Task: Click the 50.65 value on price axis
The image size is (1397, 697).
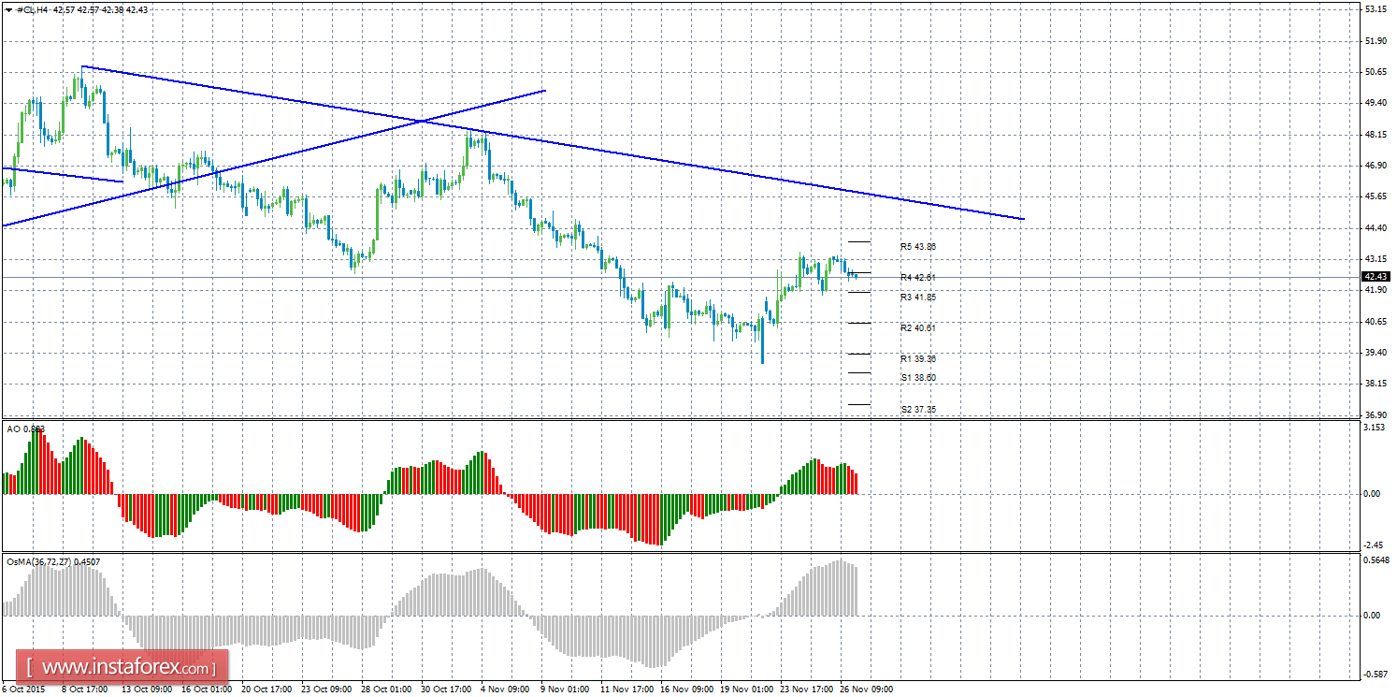Action: pyautogui.click(x=1375, y=72)
